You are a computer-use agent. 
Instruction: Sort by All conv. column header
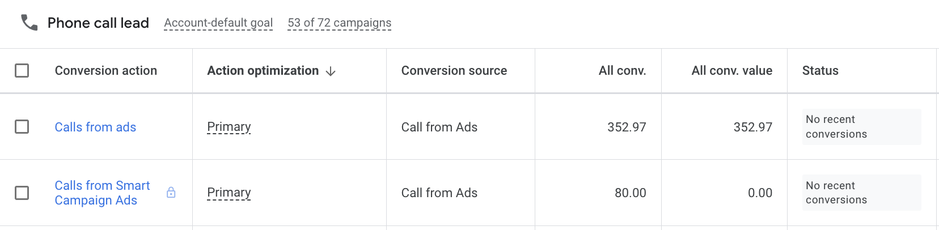(622, 71)
